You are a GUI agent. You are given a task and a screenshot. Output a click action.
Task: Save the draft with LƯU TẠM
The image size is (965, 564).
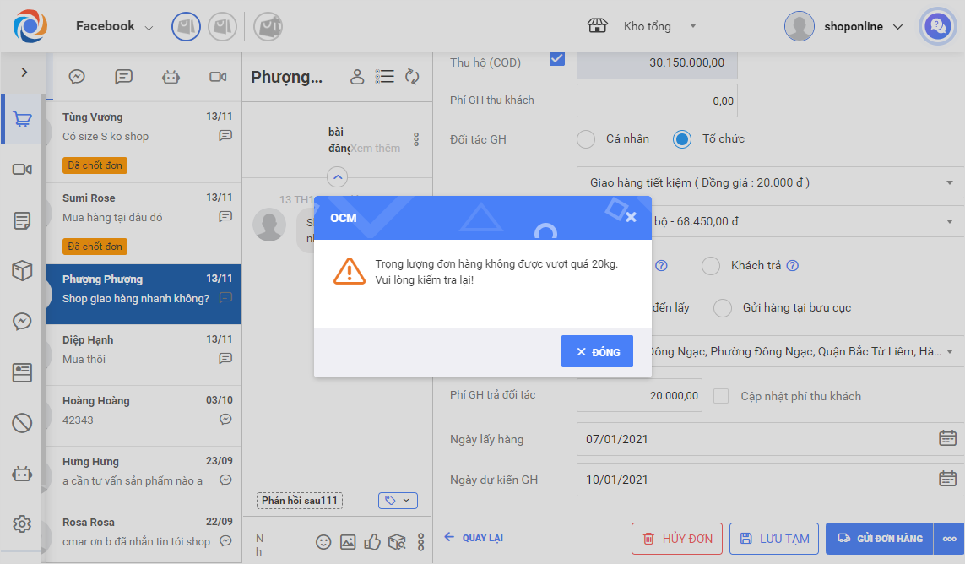click(x=774, y=539)
